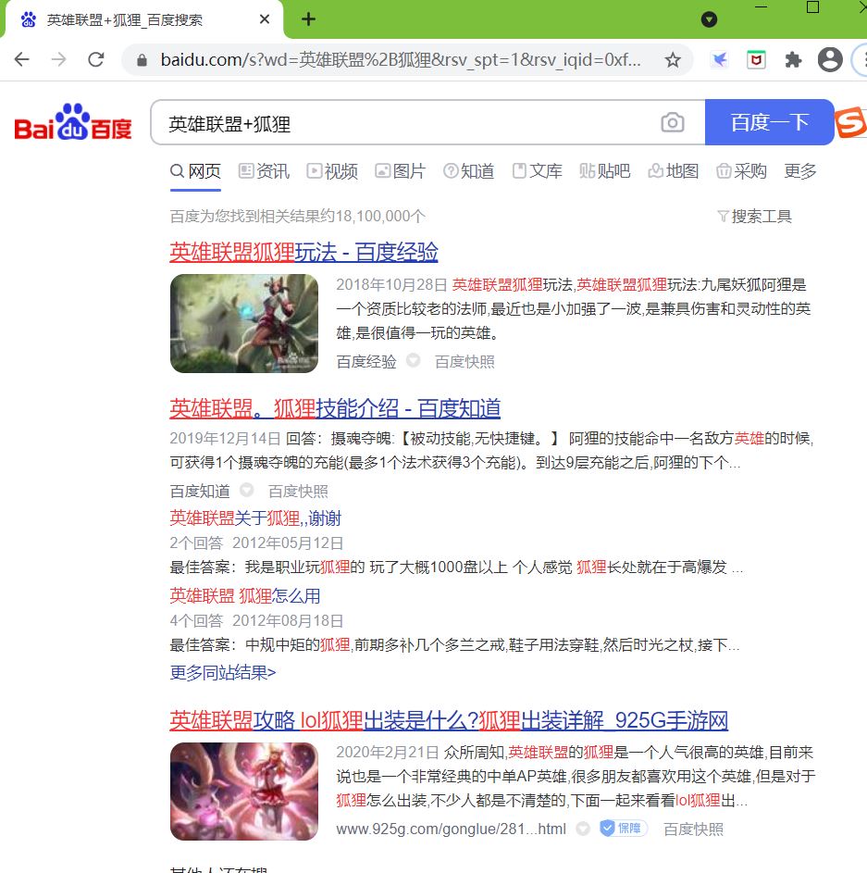This screenshot has height=873, width=867.
Task: Switch to the 图片 tab
Action: tap(401, 171)
